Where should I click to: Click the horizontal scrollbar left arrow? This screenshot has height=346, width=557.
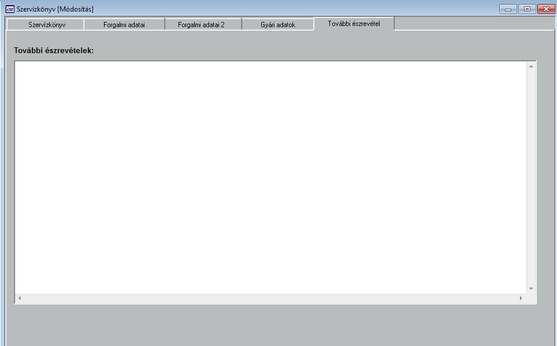click(20, 299)
